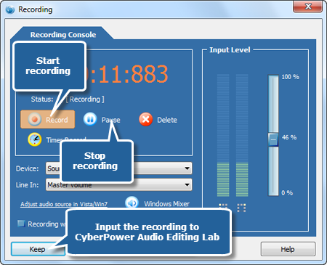
Task: Click the Recording app icon in the title bar
Action: (10, 9)
